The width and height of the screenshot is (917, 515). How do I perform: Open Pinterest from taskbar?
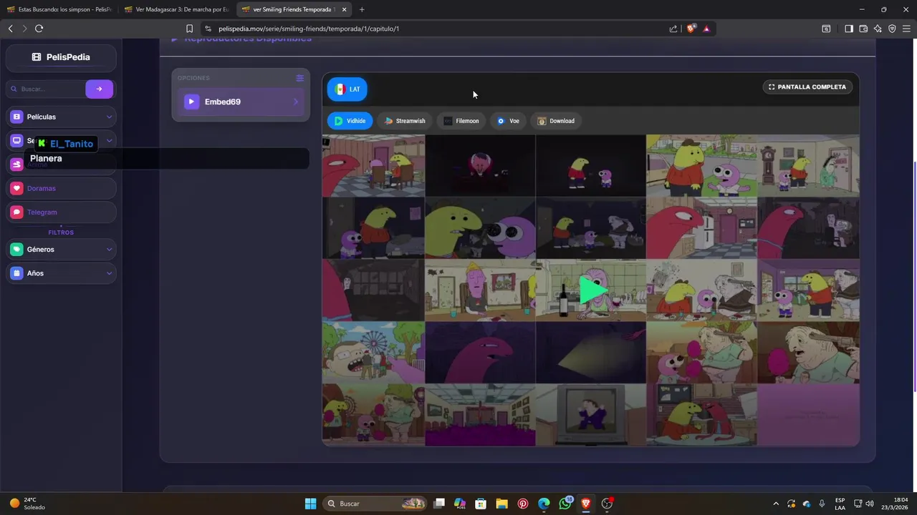pyautogui.click(x=523, y=504)
